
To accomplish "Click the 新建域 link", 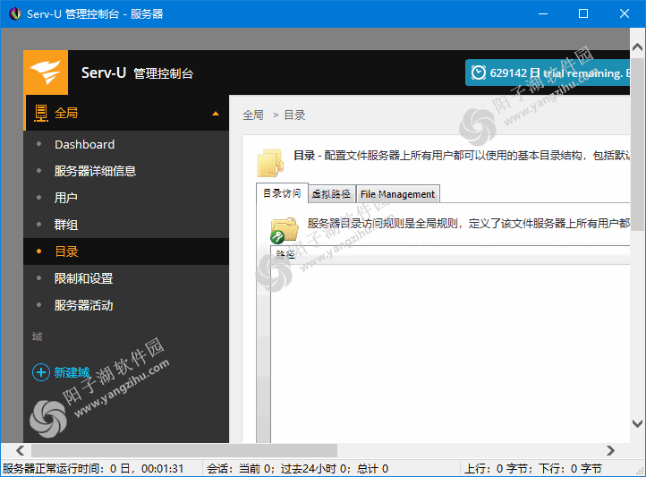I will coord(72,372).
